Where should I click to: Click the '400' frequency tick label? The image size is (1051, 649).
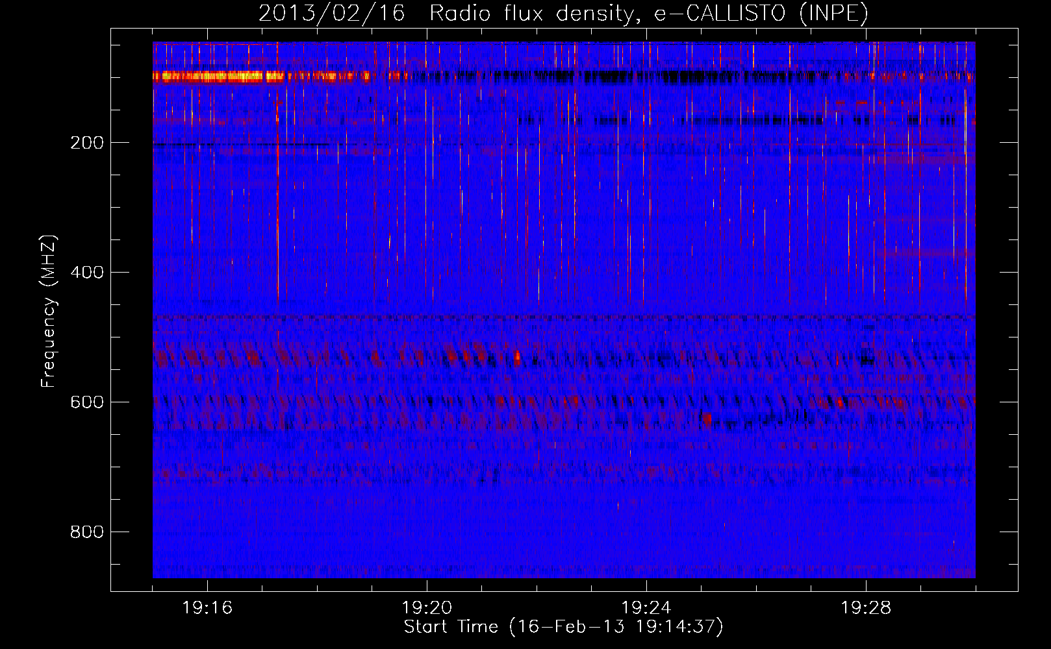[87, 273]
